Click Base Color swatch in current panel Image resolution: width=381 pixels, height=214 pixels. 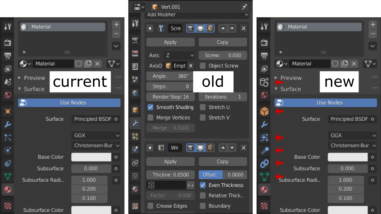[x=91, y=157]
